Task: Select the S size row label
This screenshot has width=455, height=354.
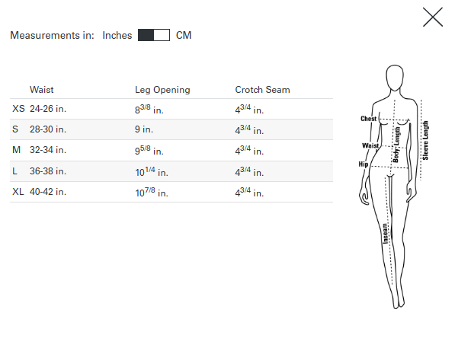Action: [x=15, y=129]
